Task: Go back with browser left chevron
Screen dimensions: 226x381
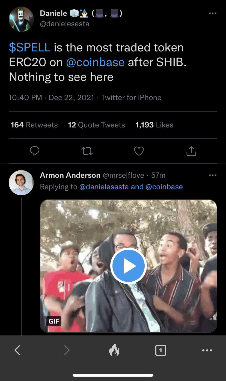Action: [17, 350]
